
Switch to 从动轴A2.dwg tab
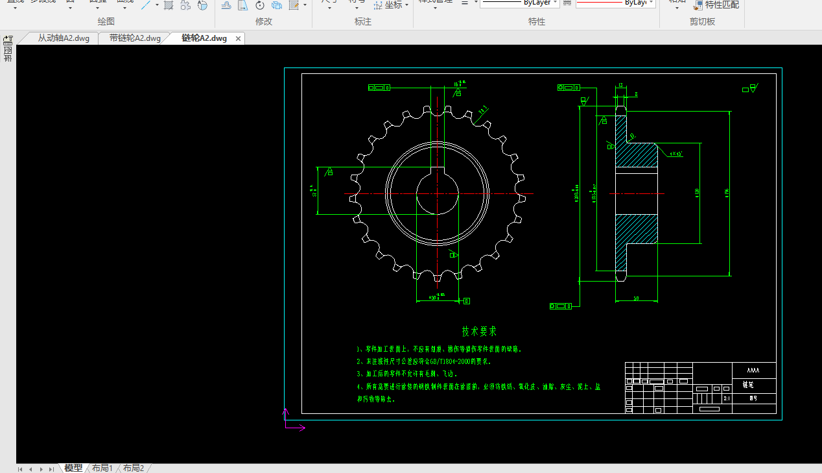pyautogui.click(x=64, y=38)
